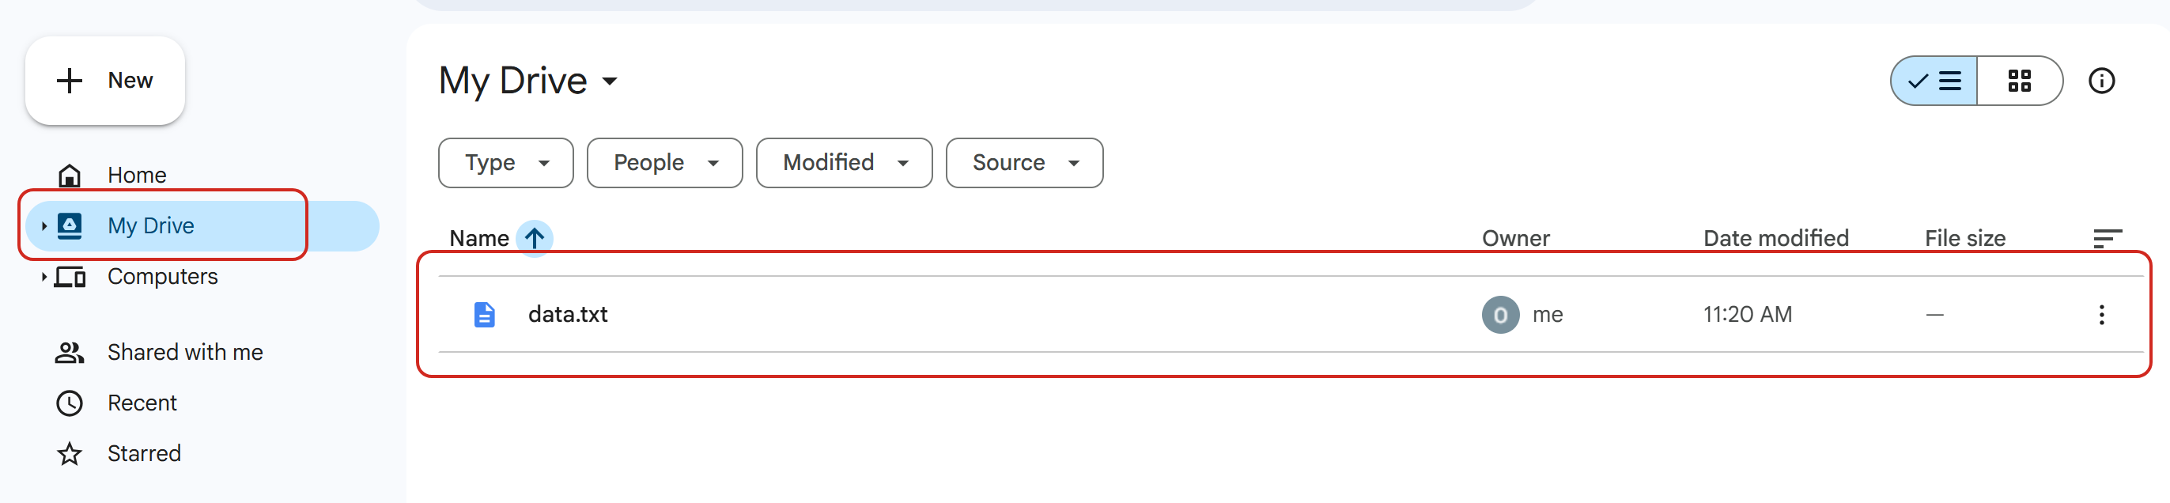
Task: Click the Recent clock icon
Action: [x=70, y=403]
